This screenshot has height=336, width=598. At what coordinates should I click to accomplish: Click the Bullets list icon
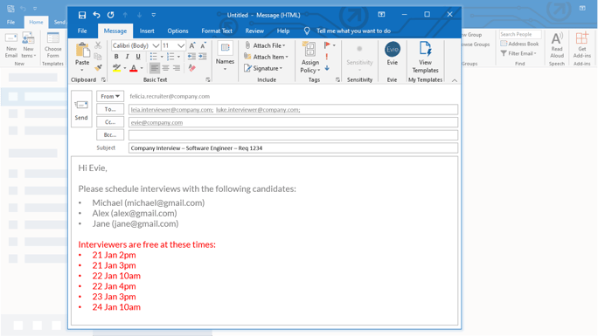153,57
